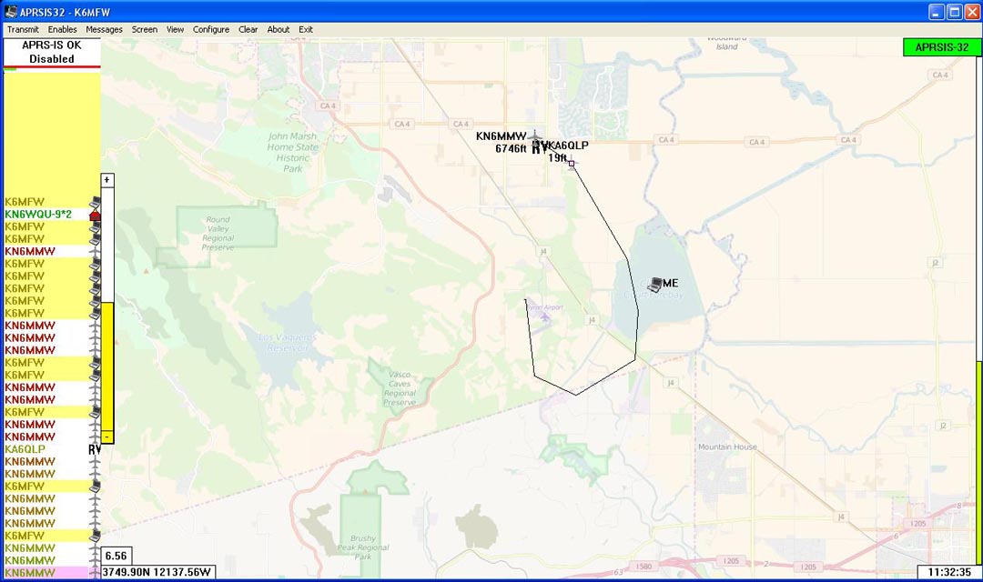983x582 pixels.
Task: Click Clear in the menu bar
Action: [248, 29]
